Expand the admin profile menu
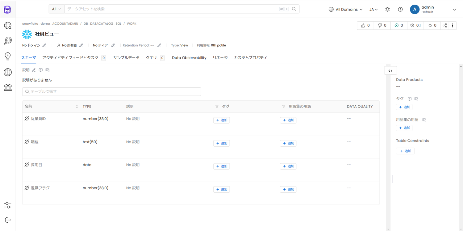463x231 pixels. 454,10
